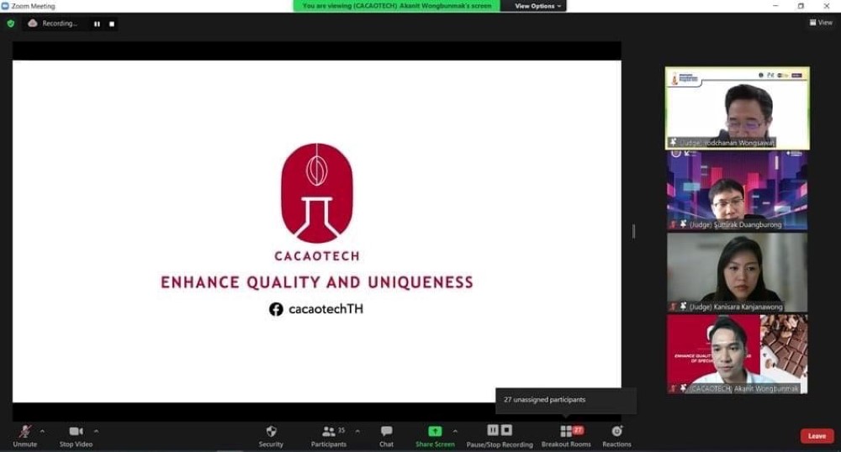Stop recording using the top-left indicator
Image resolution: width=841 pixels, height=452 pixels.
click(x=112, y=24)
